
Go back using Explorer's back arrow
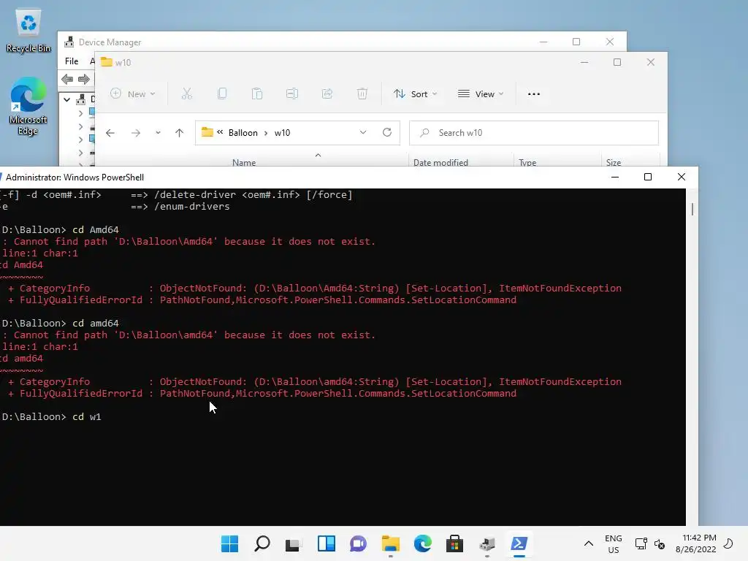click(110, 133)
